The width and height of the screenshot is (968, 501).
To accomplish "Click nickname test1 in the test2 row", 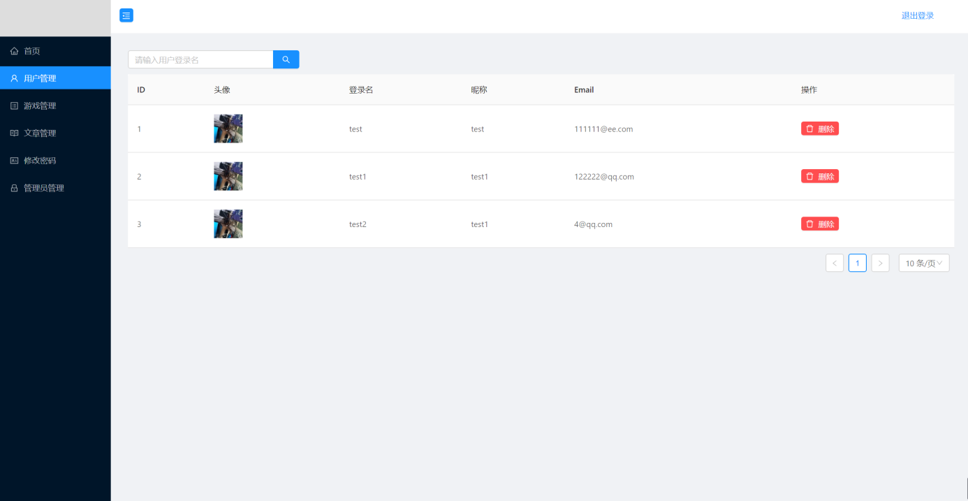I will point(479,224).
